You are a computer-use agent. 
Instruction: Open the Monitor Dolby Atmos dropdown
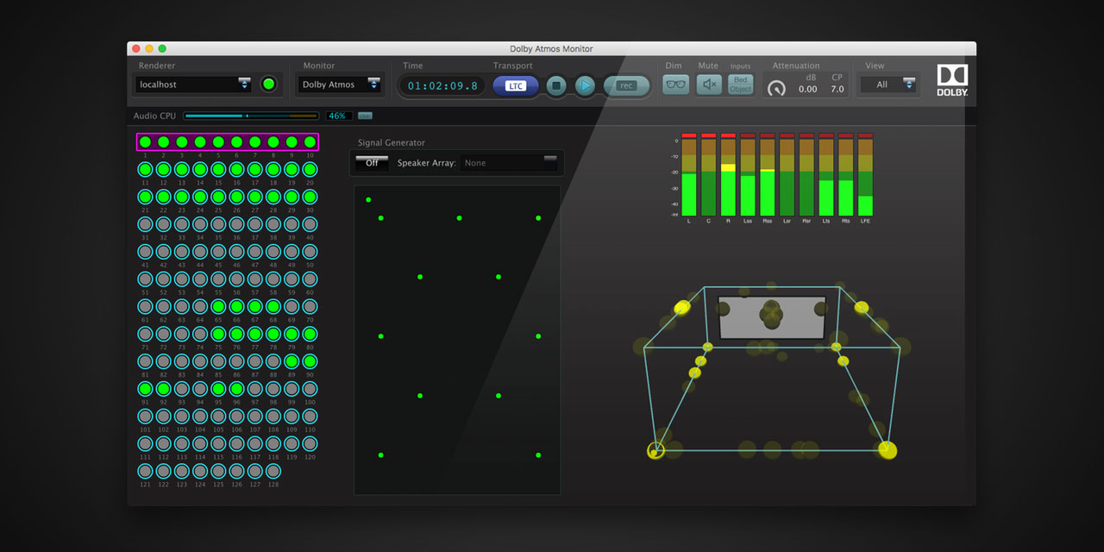coord(340,85)
